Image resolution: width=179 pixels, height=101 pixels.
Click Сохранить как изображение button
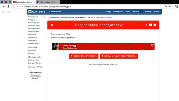[x=119, y=56]
